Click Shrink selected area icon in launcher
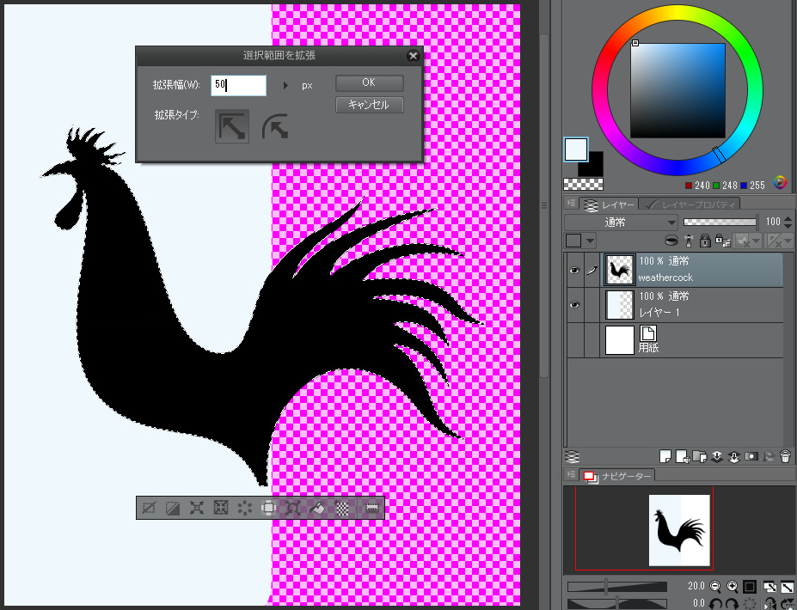Viewport: 797px width, 610px height. point(221,508)
